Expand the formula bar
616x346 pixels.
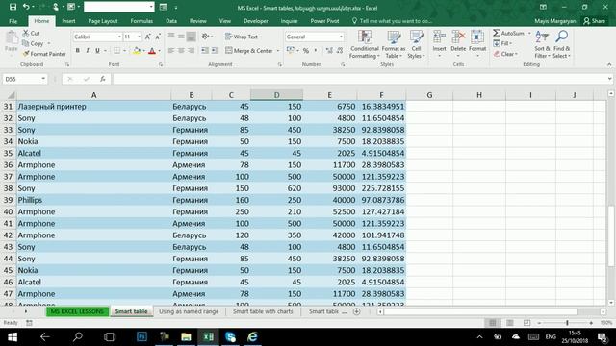point(609,79)
